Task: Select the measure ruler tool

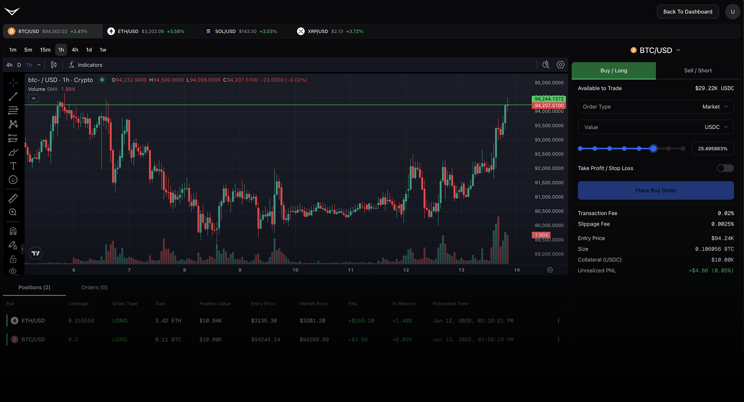Action: coord(13,198)
